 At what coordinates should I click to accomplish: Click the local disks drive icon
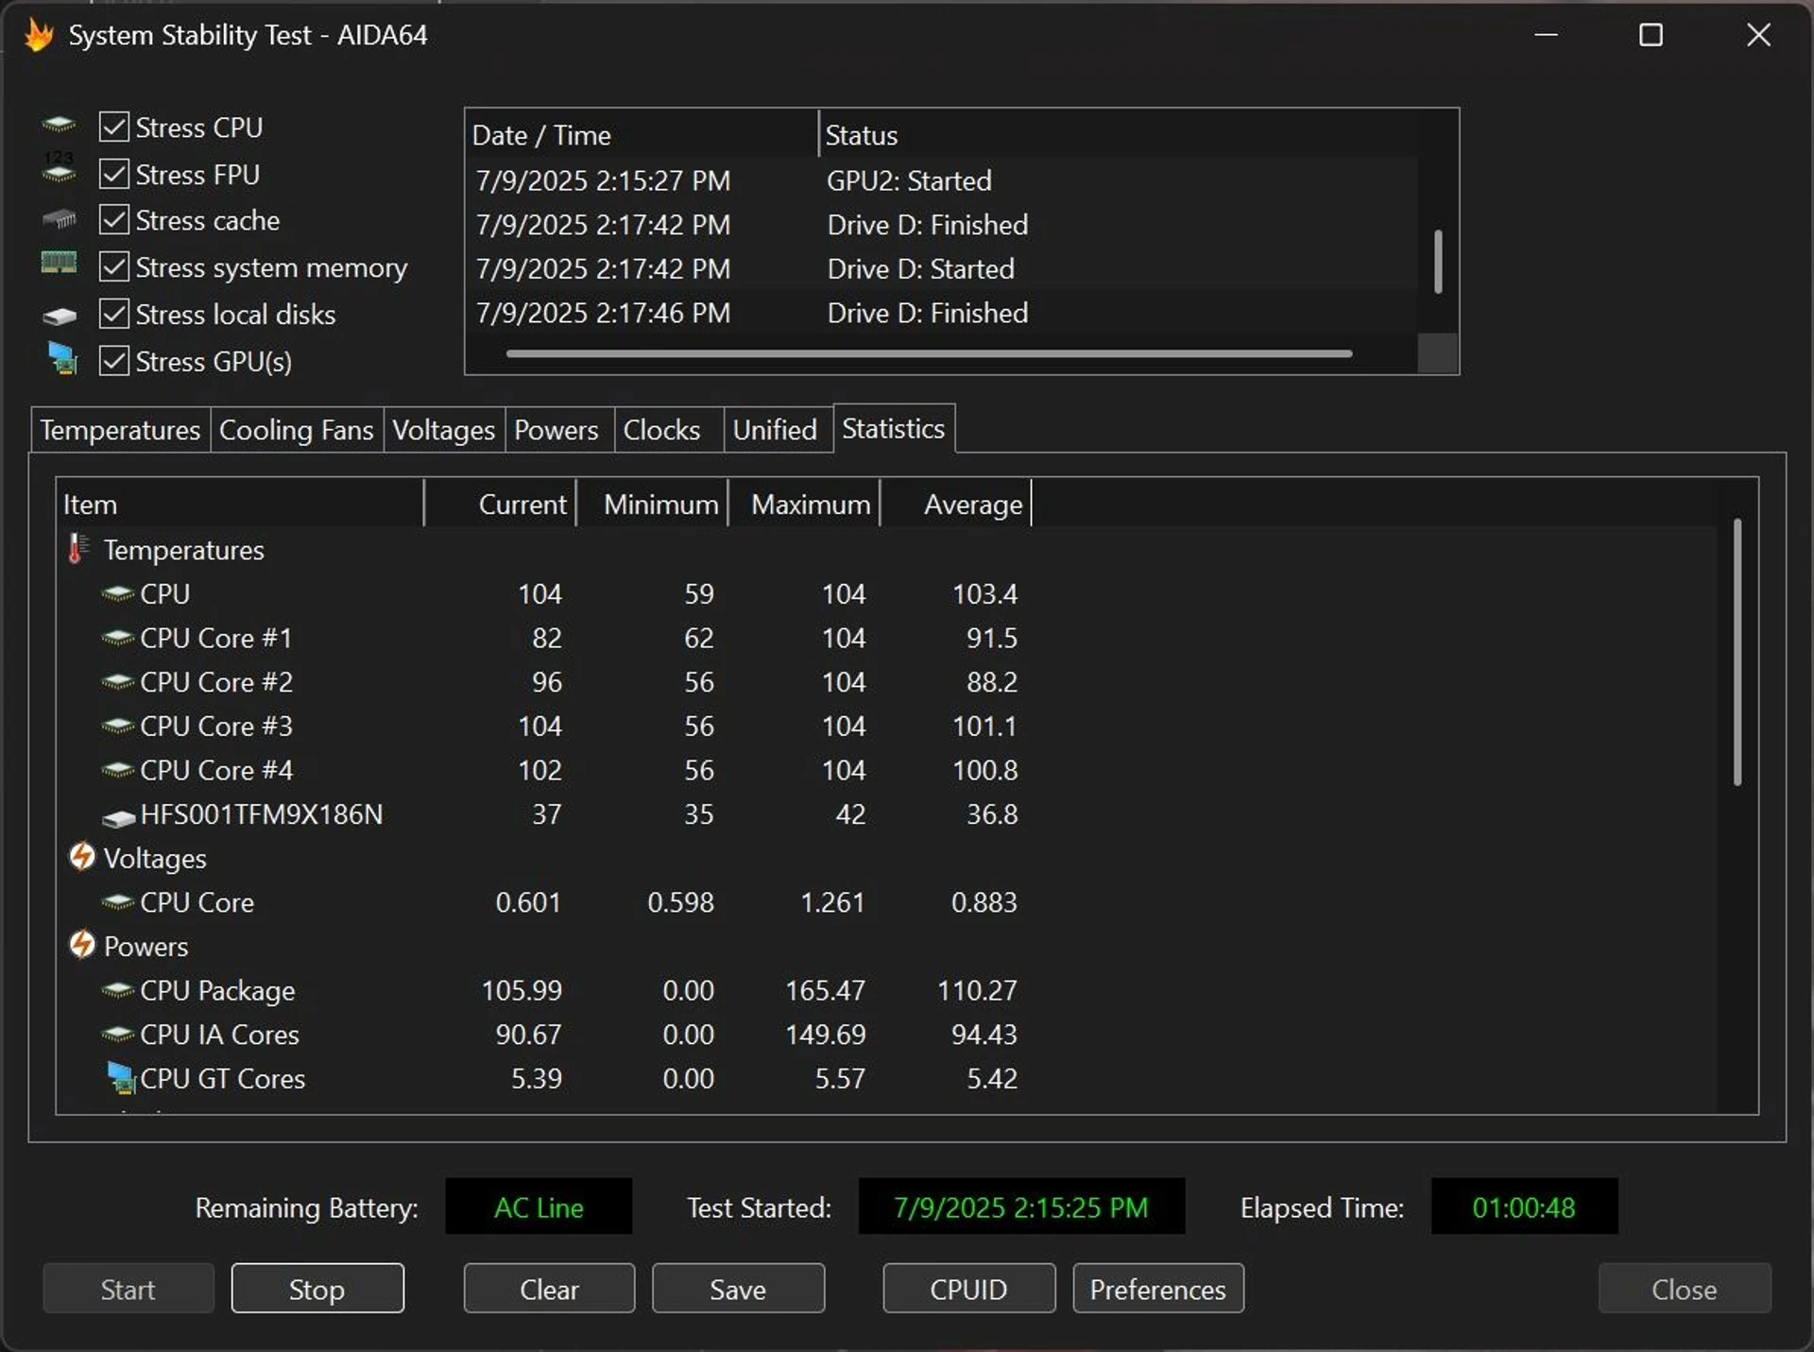(59, 316)
